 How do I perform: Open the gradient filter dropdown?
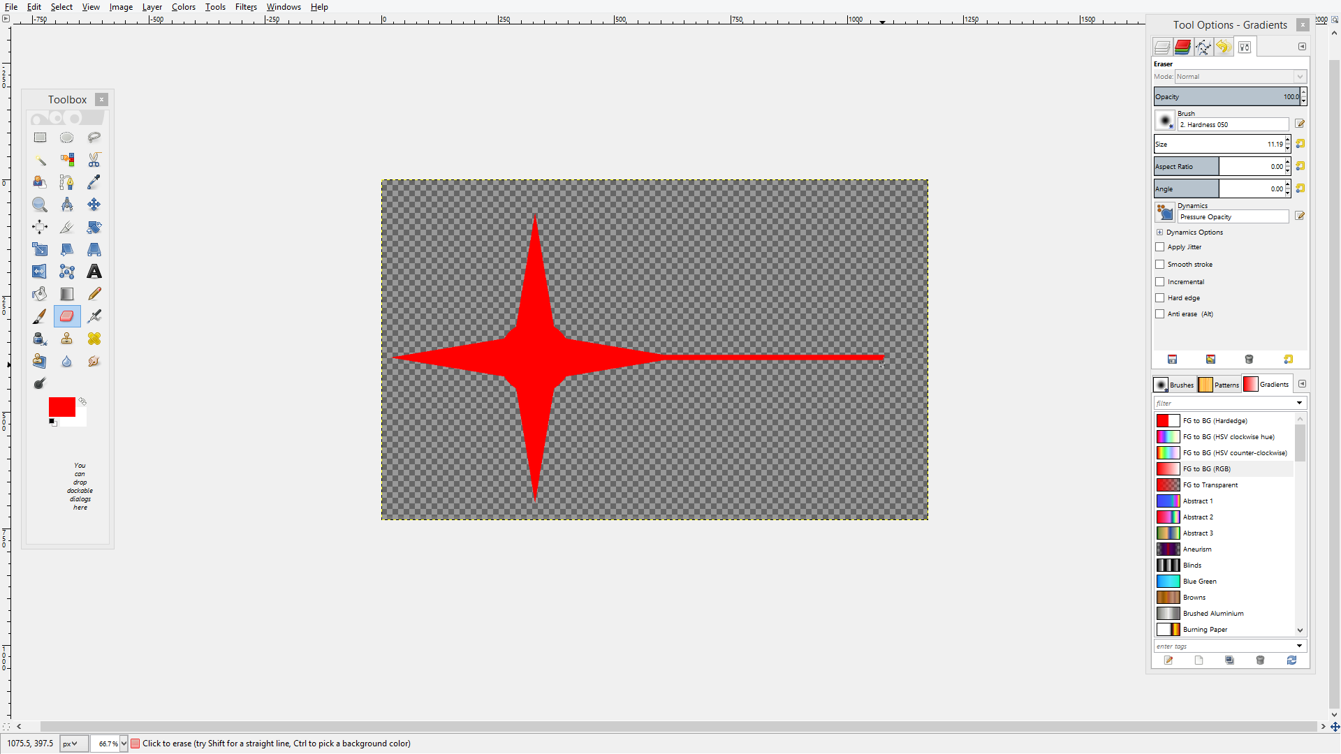[x=1299, y=403]
